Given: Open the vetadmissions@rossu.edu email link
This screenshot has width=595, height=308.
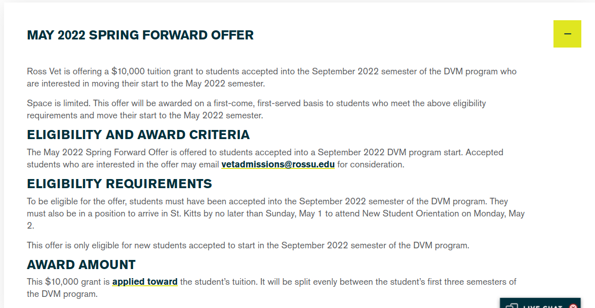Looking at the screenshot, I should pyautogui.click(x=278, y=164).
